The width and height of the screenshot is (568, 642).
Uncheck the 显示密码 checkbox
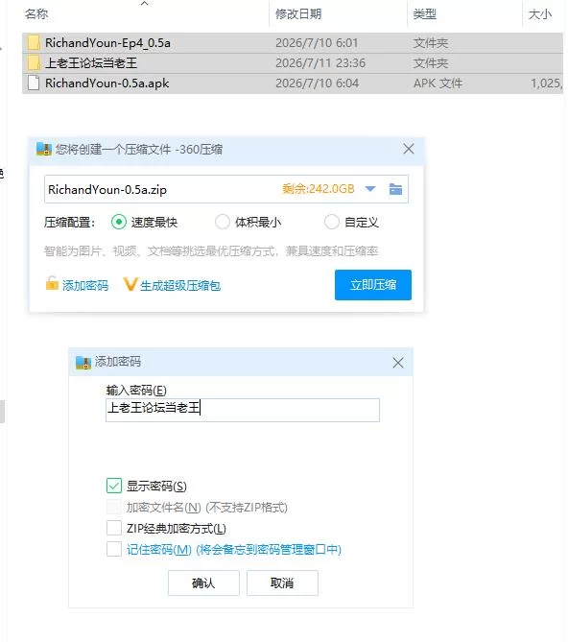point(114,486)
